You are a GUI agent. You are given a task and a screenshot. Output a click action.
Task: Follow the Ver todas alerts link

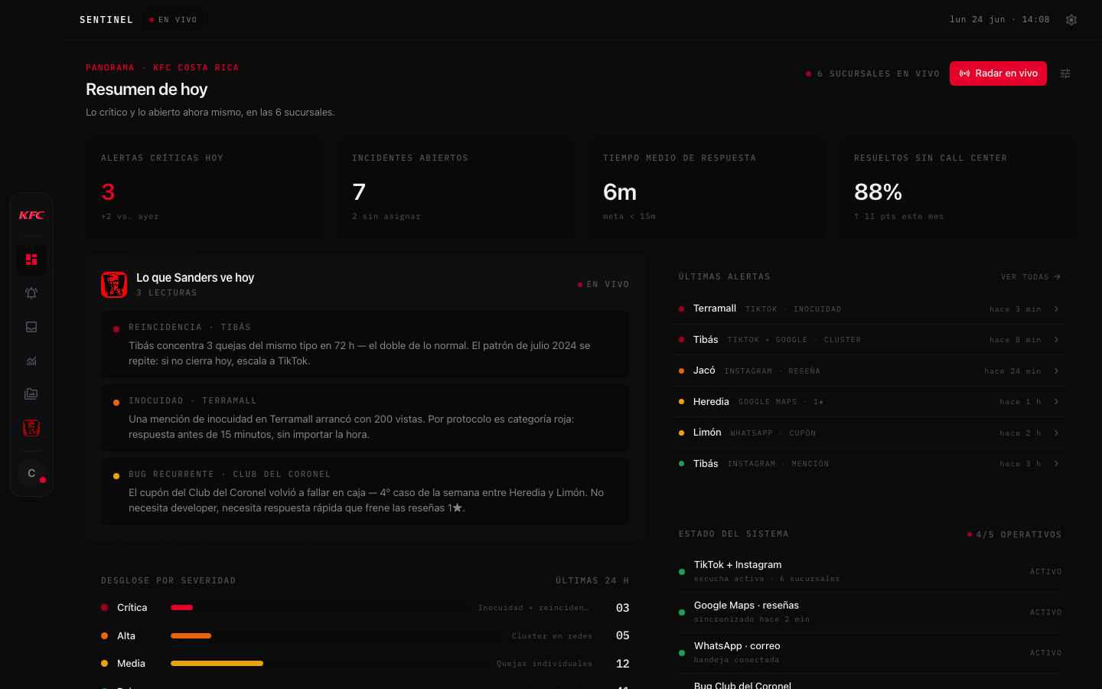tap(1031, 277)
